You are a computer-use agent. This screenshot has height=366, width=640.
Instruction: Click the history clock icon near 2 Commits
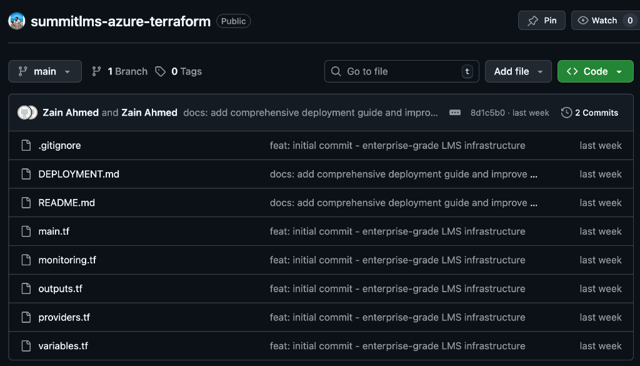(566, 112)
